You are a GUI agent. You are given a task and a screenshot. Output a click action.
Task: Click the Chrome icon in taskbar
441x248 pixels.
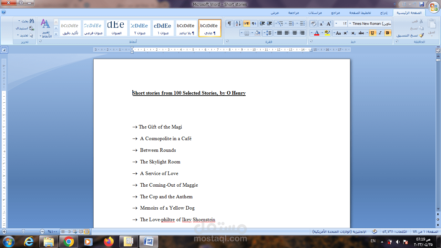[68, 242]
